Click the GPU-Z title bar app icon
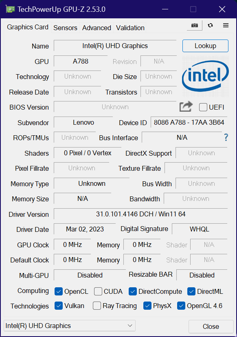Screen dimensions: 237x337 (x=10, y=9)
